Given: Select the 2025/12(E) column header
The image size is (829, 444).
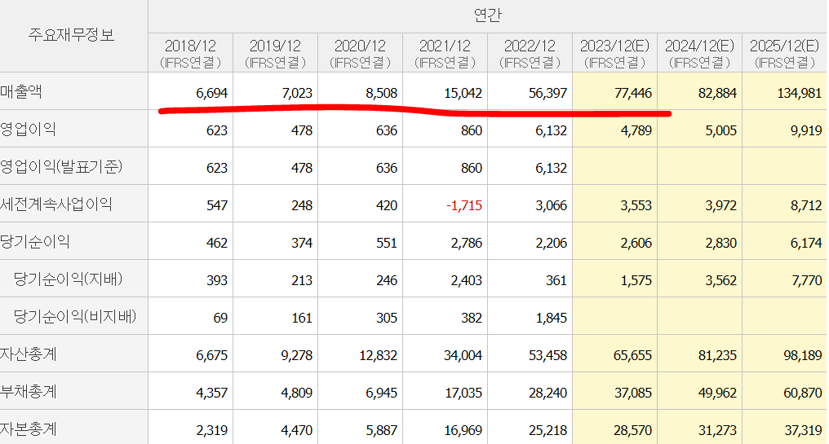Looking at the screenshot, I should pos(785,53).
